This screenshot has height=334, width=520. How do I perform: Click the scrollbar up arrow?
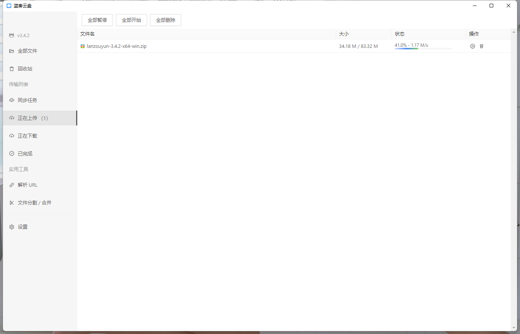[514, 32]
